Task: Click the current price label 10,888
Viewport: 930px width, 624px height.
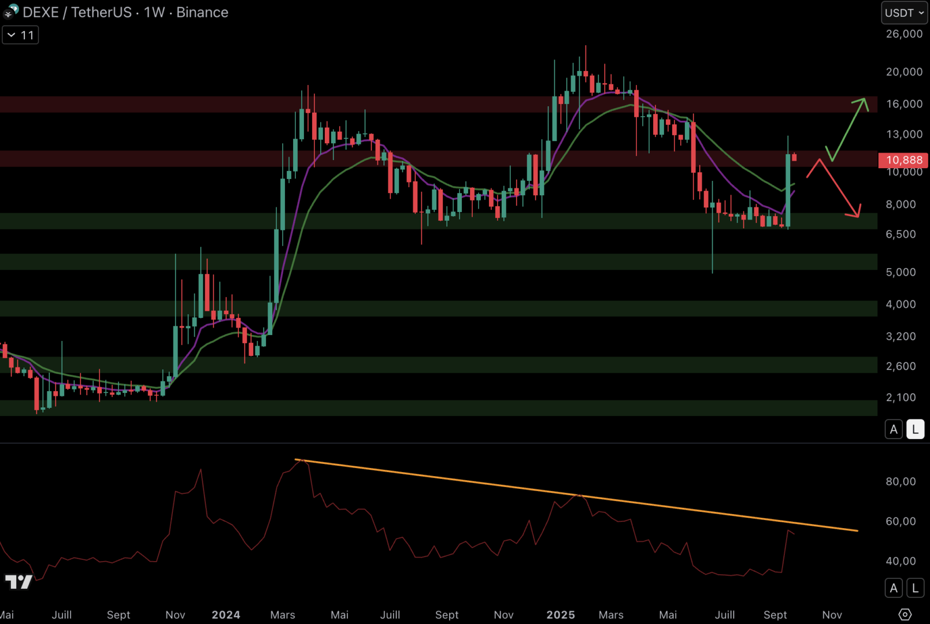Action: point(903,160)
